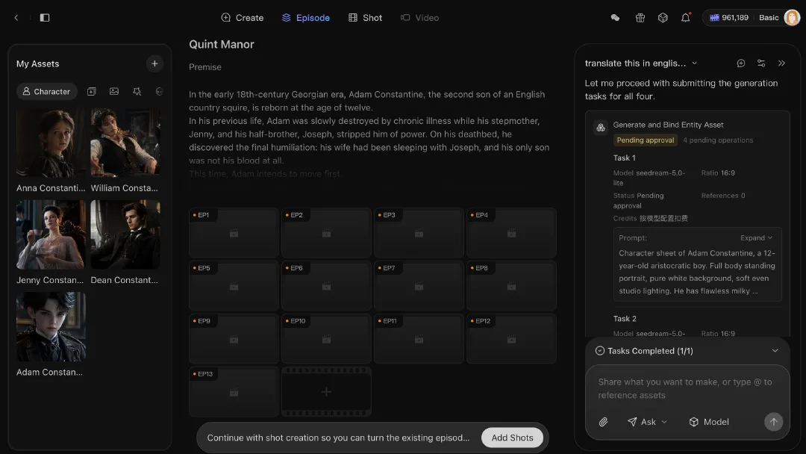Expand the Task 1 prompt
Screen dimensions: 806x454
pos(756,237)
